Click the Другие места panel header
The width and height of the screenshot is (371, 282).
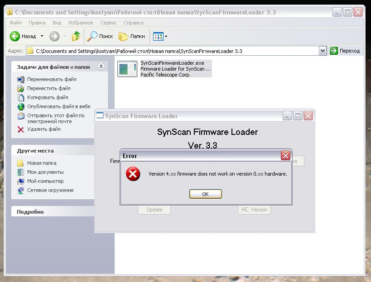point(53,151)
